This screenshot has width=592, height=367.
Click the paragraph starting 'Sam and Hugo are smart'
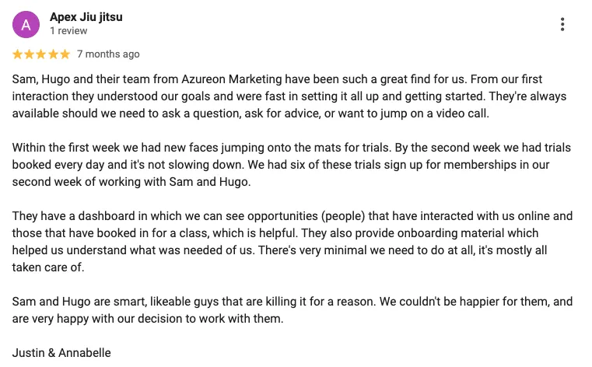tap(292, 310)
